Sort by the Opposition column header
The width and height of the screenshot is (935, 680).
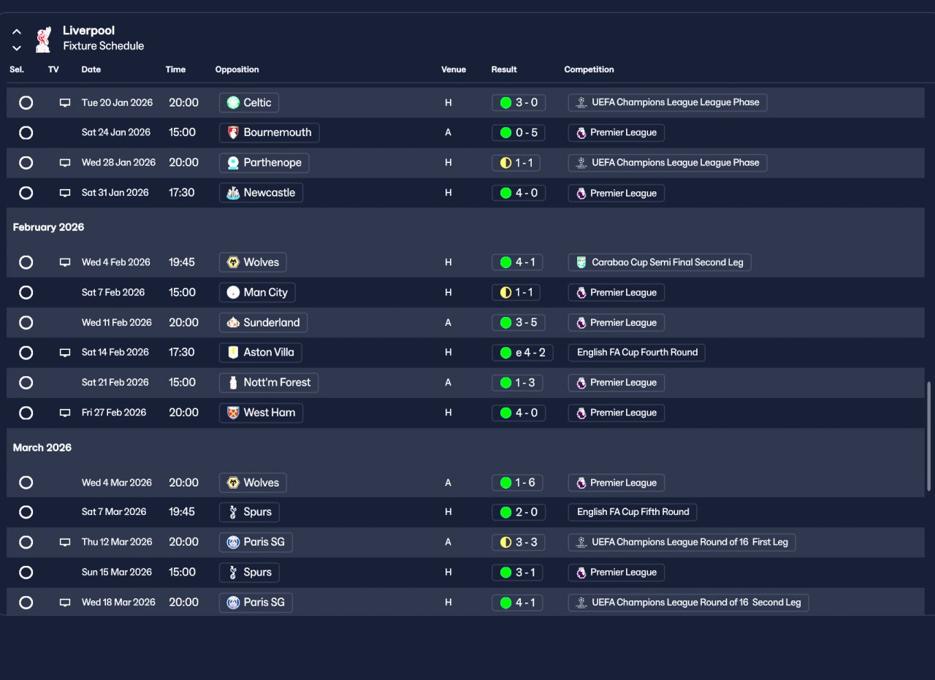[x=237, y=70]
